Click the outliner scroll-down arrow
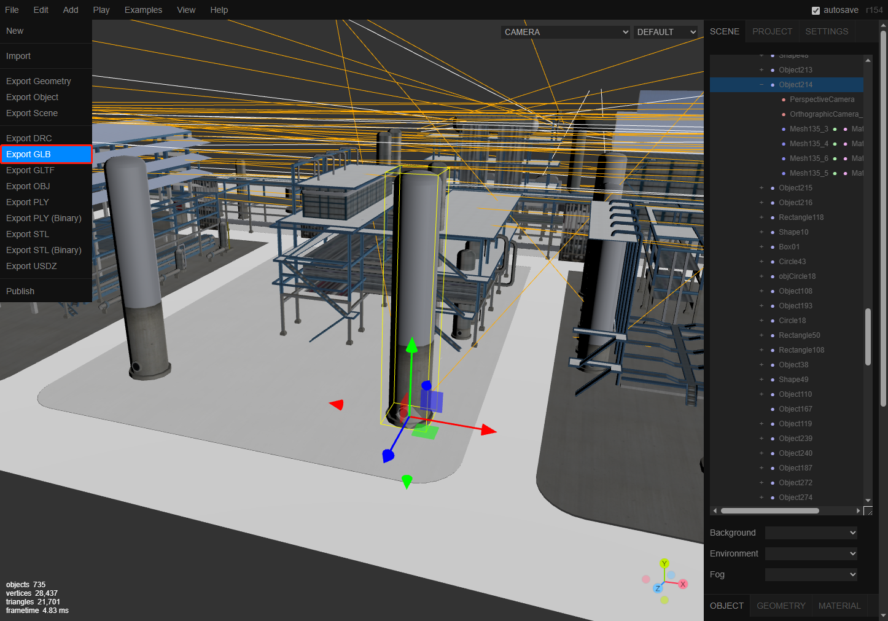The image size is (888, 621). click(x=868, y=501)
